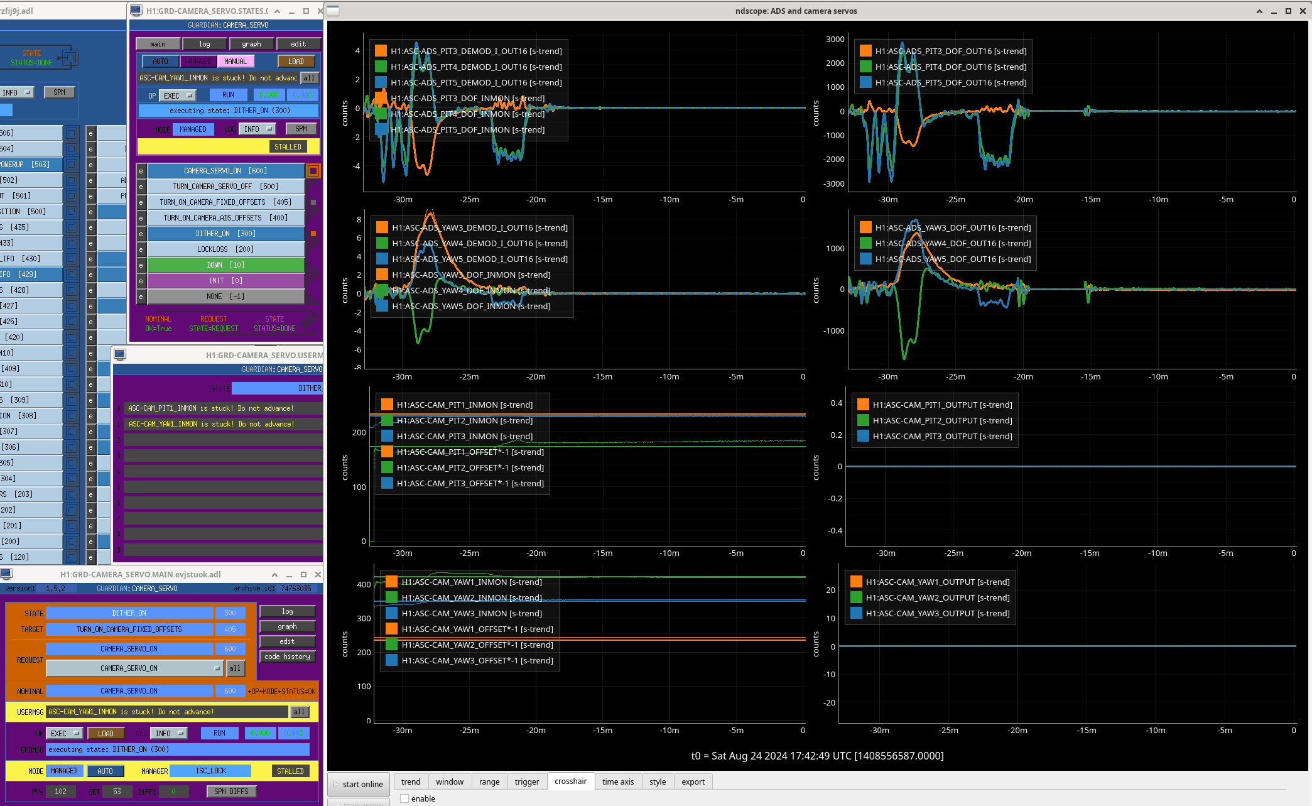Click SPM button in STATES window
This screenshot has height=806, width=1312.
301,129
